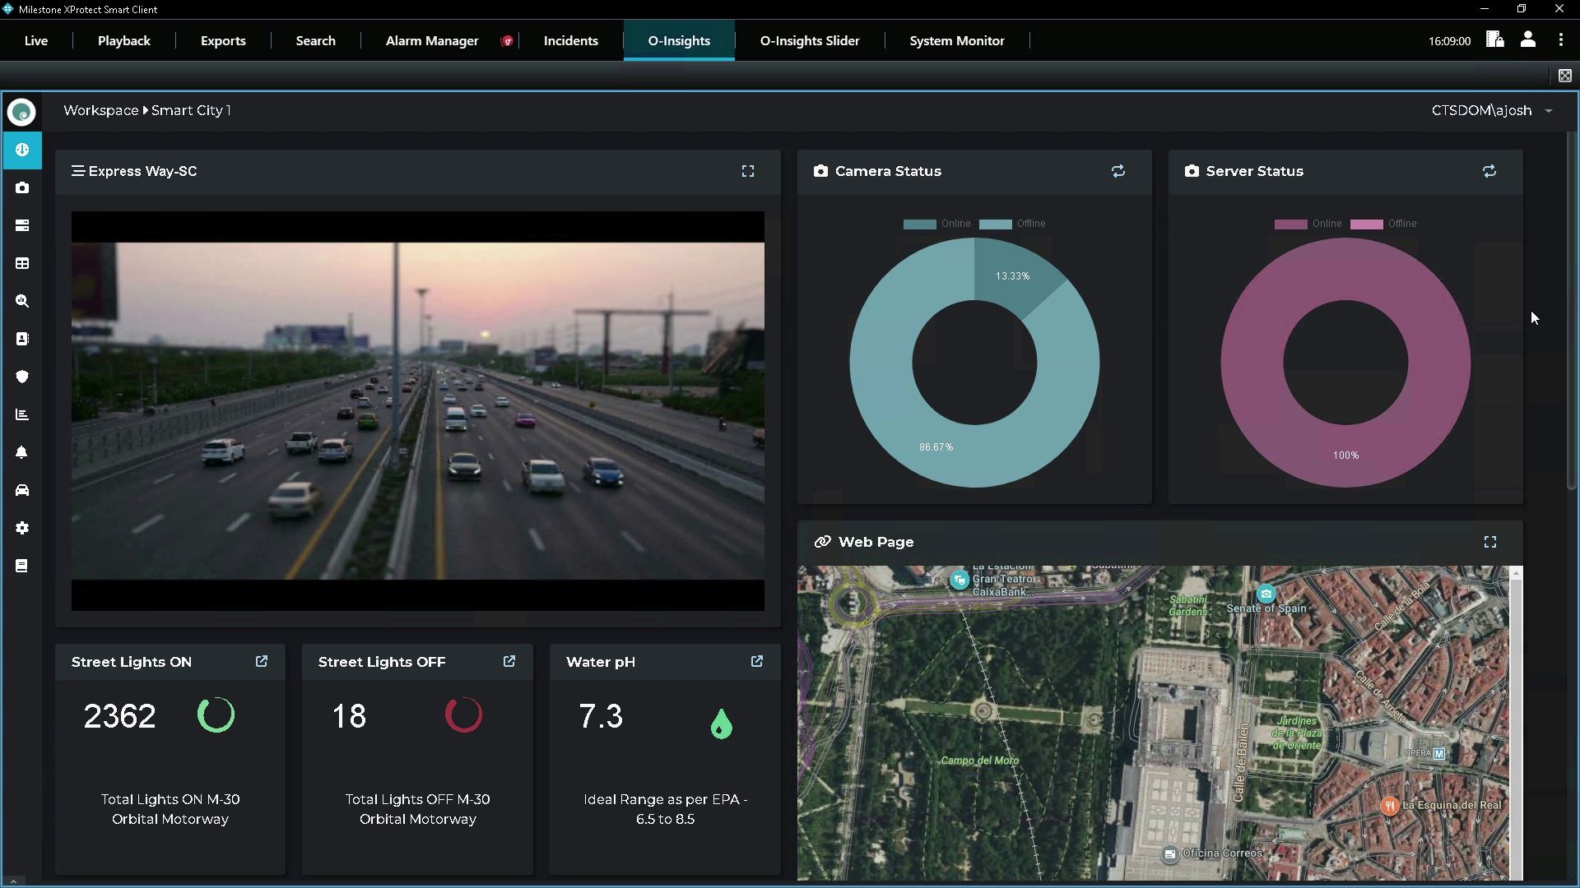Expand the bottom-left collapse arrow
This screenshot has height=888, width=1580.
pyautogui.click(x=12, y=881)
